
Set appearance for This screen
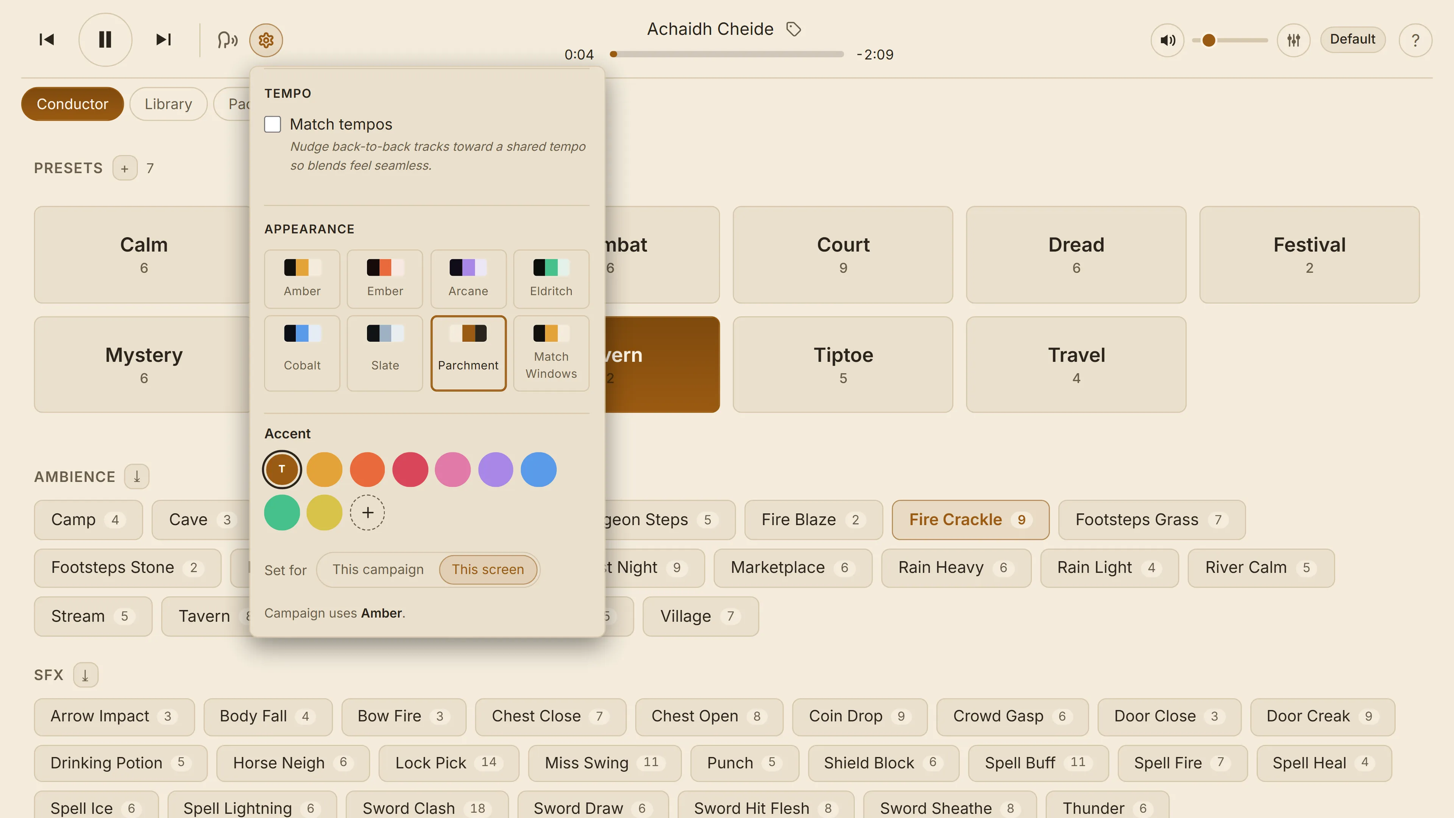(x=488, y=570)
